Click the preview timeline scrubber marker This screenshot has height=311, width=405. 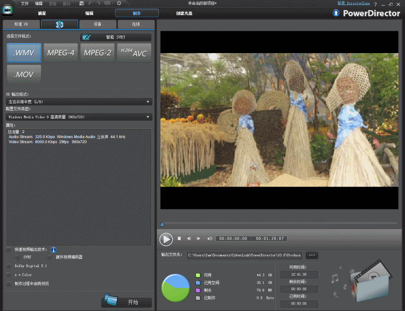click(x=162, y=224)
